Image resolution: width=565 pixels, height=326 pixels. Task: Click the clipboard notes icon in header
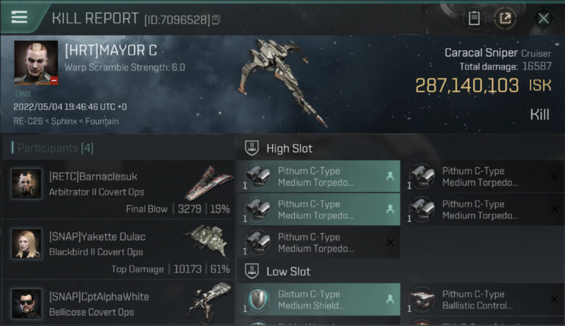474,18
